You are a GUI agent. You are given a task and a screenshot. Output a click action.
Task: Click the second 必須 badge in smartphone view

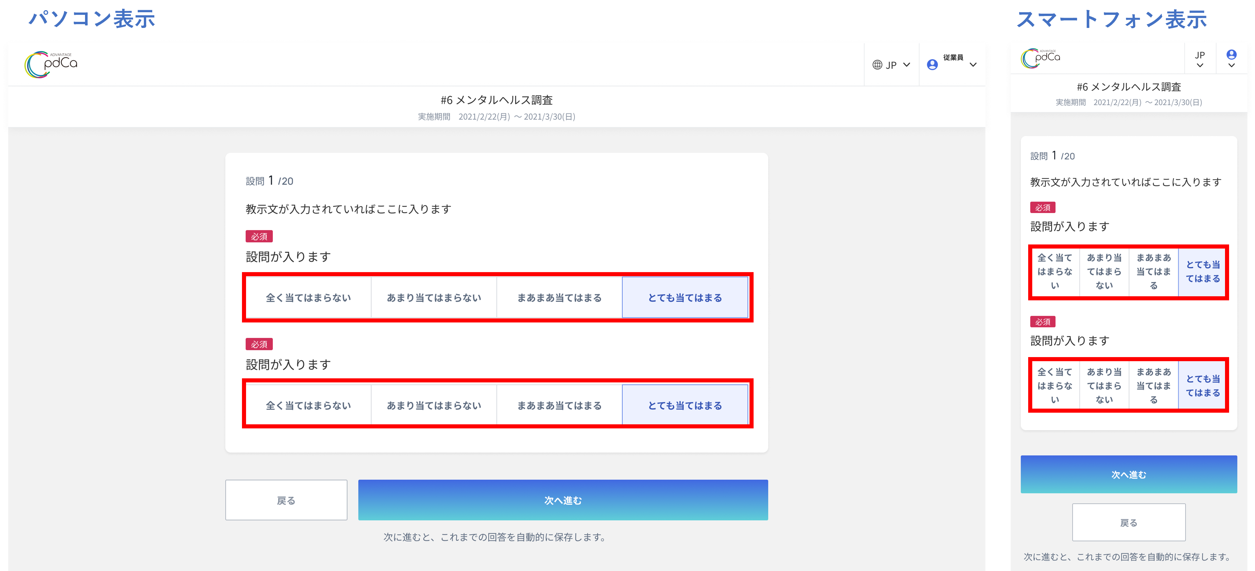1043,322
